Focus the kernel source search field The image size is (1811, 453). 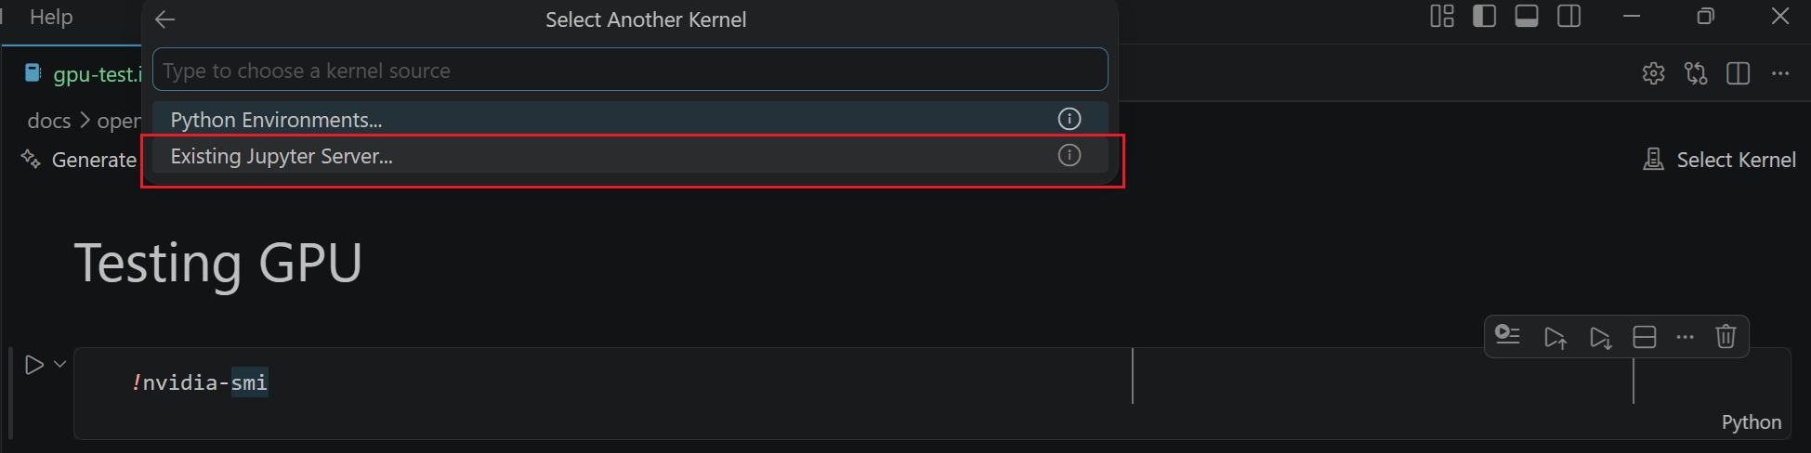[x=630, y=71]
